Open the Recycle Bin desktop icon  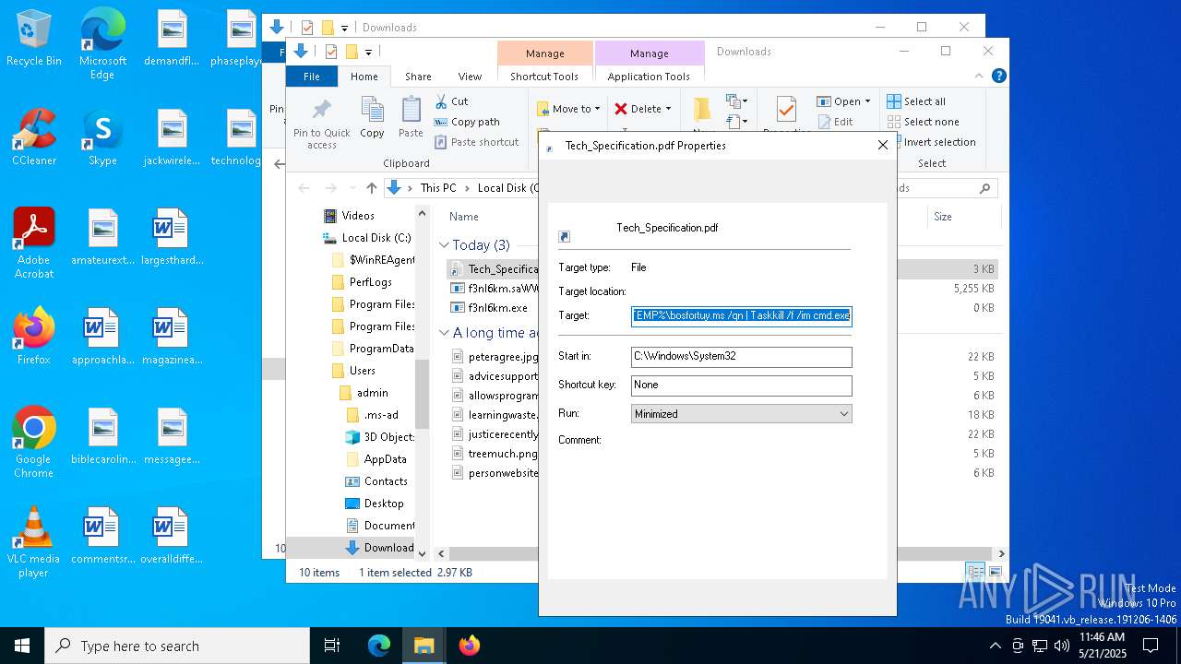tap(33, 39)
